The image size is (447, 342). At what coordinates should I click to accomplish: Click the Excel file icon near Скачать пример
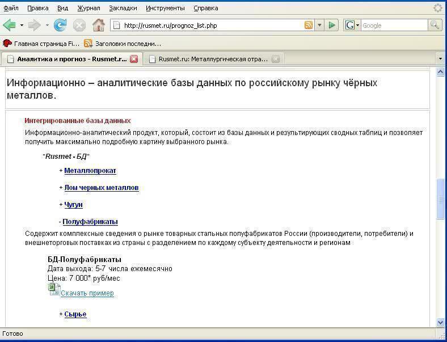(x=54, y=289)
